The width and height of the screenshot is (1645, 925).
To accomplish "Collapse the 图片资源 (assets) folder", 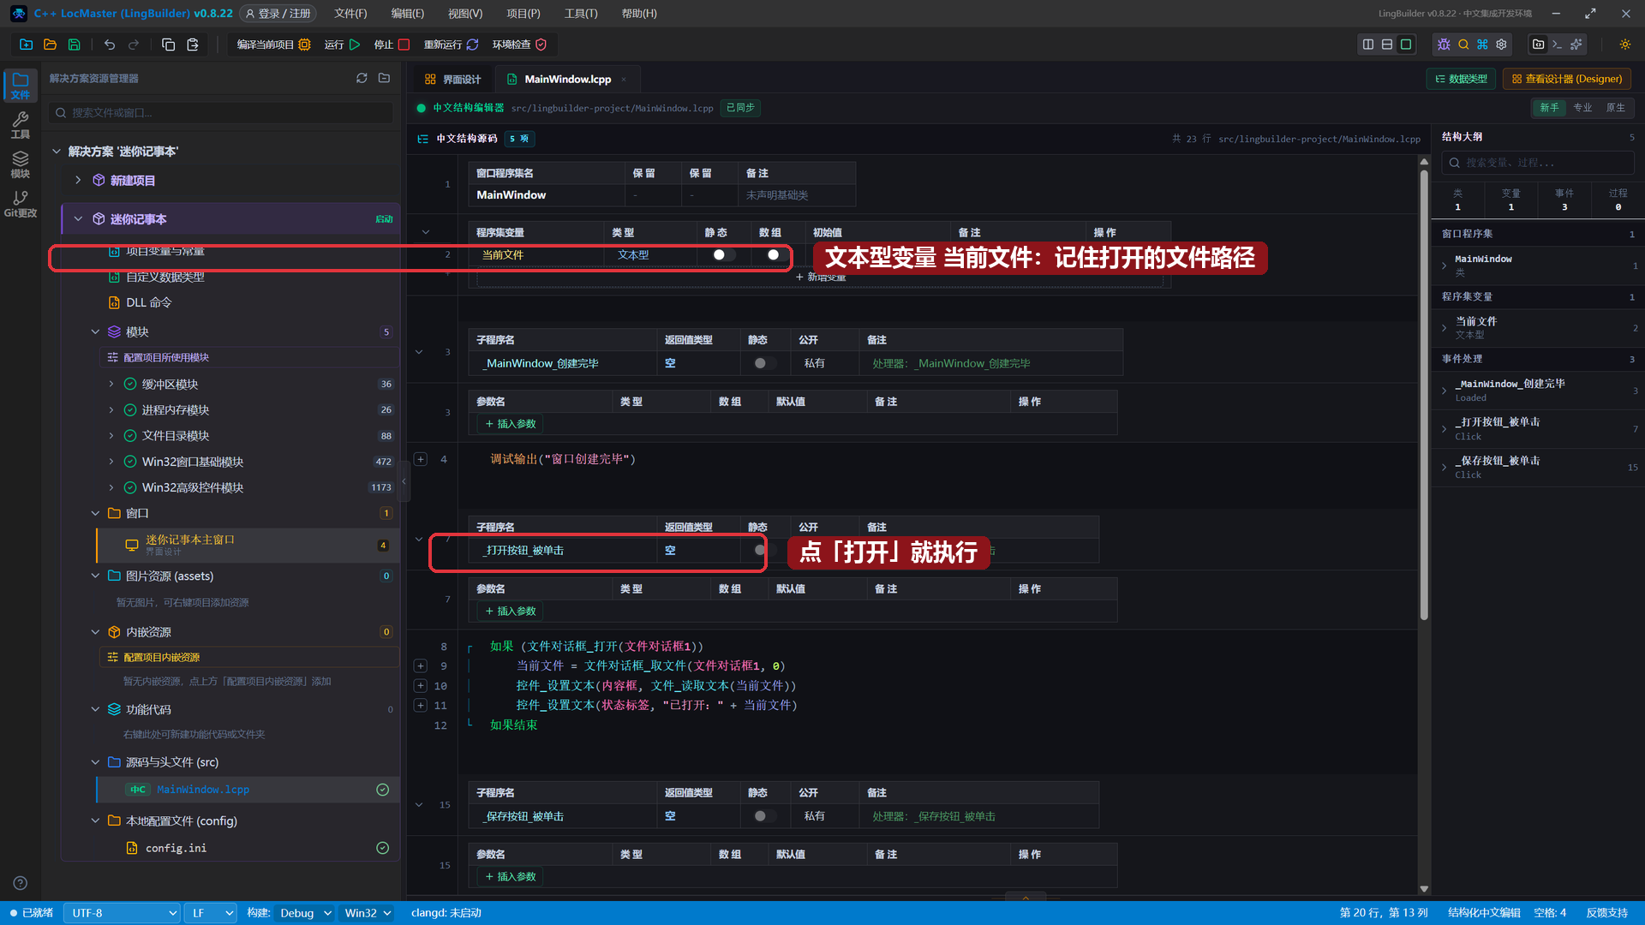I will pyautogui.click(x=95, y=576).
